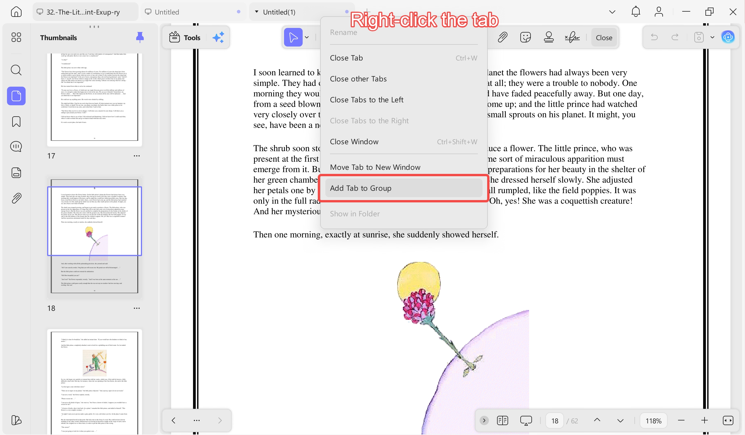Open more options for page 17
Screen dimensions: 745x435
pos(136,156)
